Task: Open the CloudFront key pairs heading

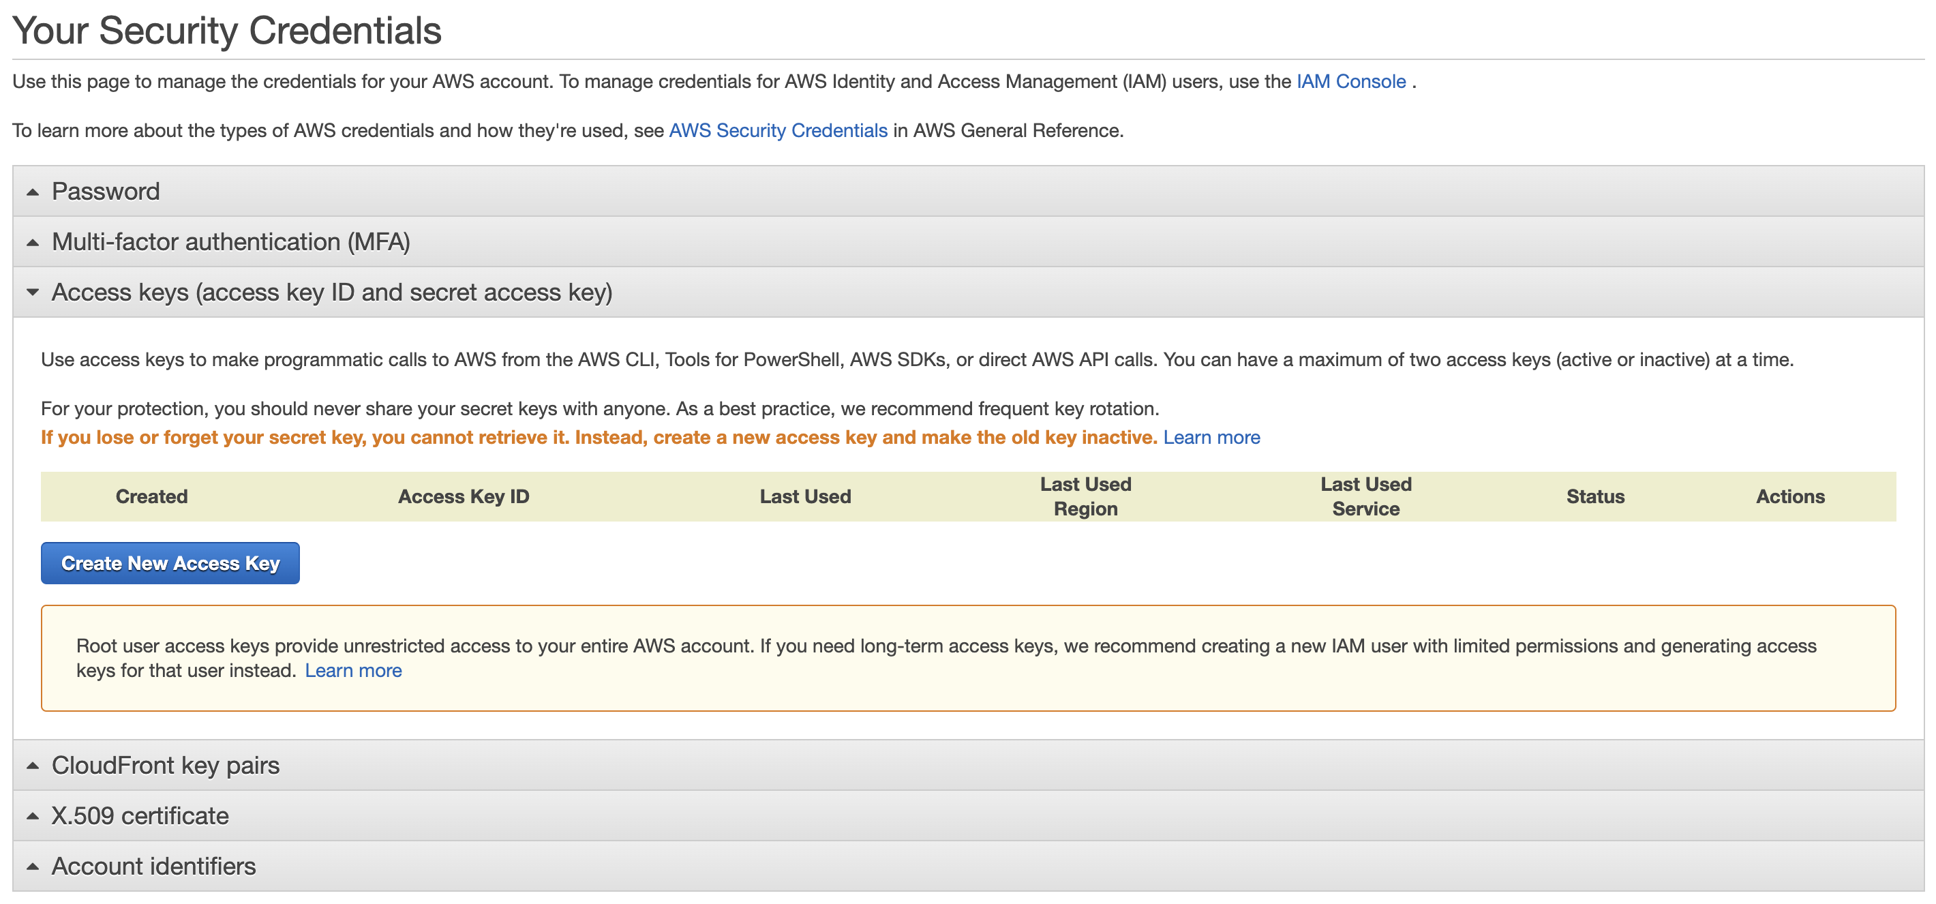Action: [x=166, y=765]
